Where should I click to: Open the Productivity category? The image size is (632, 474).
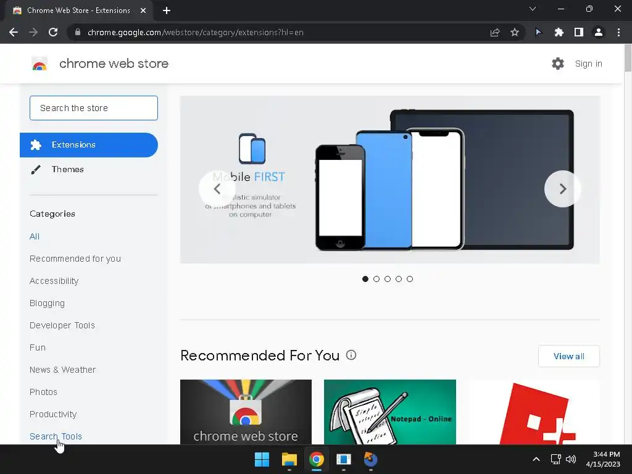pyautogui.click(x=53, y=414)
